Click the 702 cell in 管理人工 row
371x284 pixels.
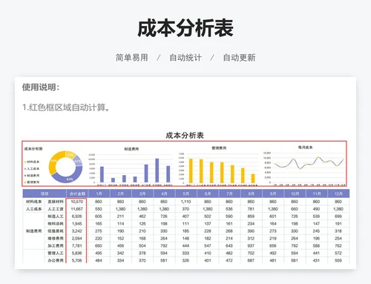[x=251, y=253]
